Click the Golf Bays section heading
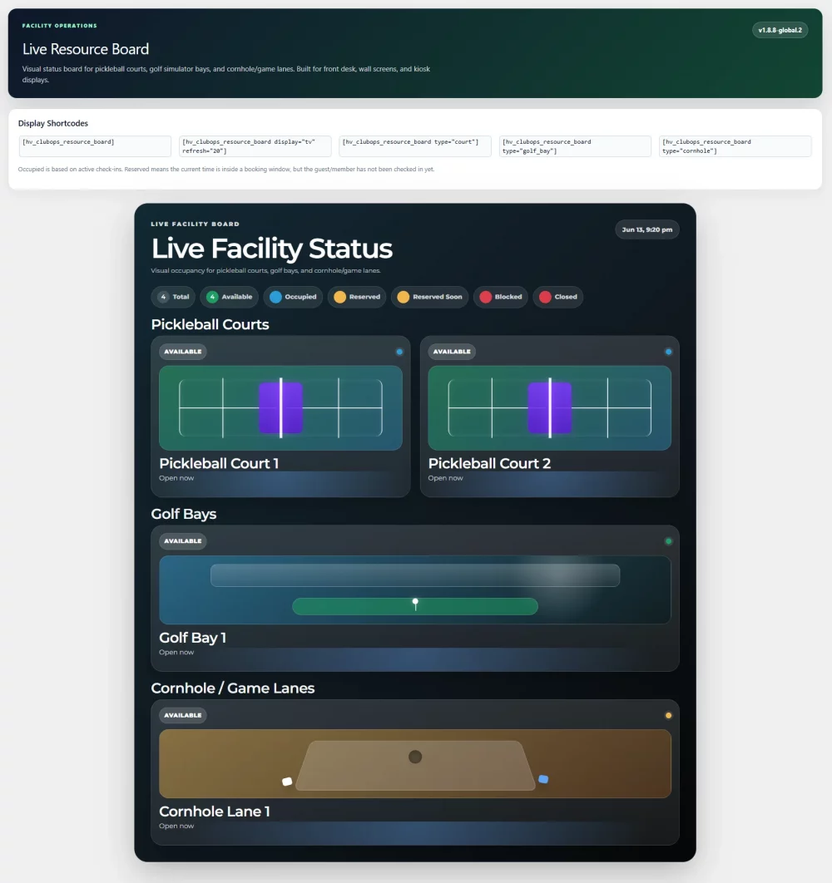Viewport: 832px width, 883px height. [184, 514]
